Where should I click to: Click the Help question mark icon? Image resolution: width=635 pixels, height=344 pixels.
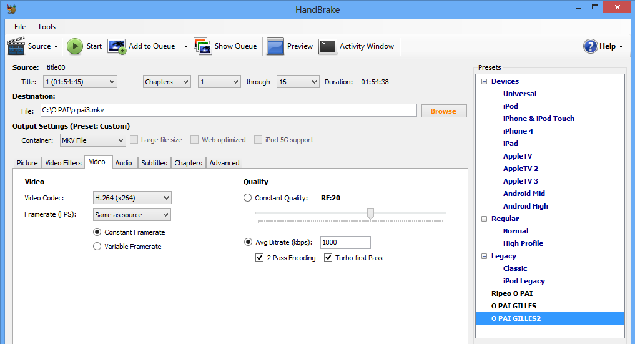point(591,46)
